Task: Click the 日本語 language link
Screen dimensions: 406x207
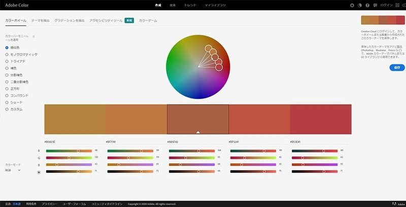Action: coord(17,204)
